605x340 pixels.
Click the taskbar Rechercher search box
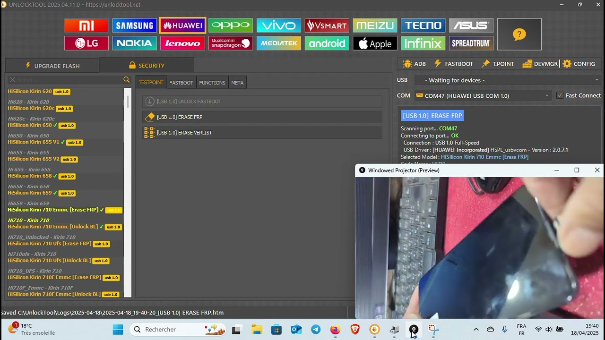[x=178, y=330]
